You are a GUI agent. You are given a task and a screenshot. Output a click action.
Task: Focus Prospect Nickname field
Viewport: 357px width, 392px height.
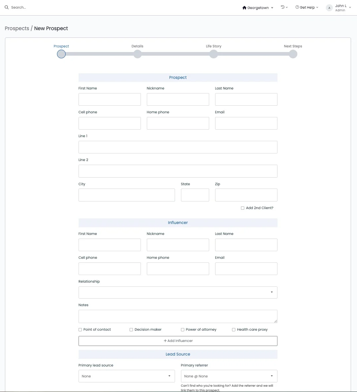point(178,99)
